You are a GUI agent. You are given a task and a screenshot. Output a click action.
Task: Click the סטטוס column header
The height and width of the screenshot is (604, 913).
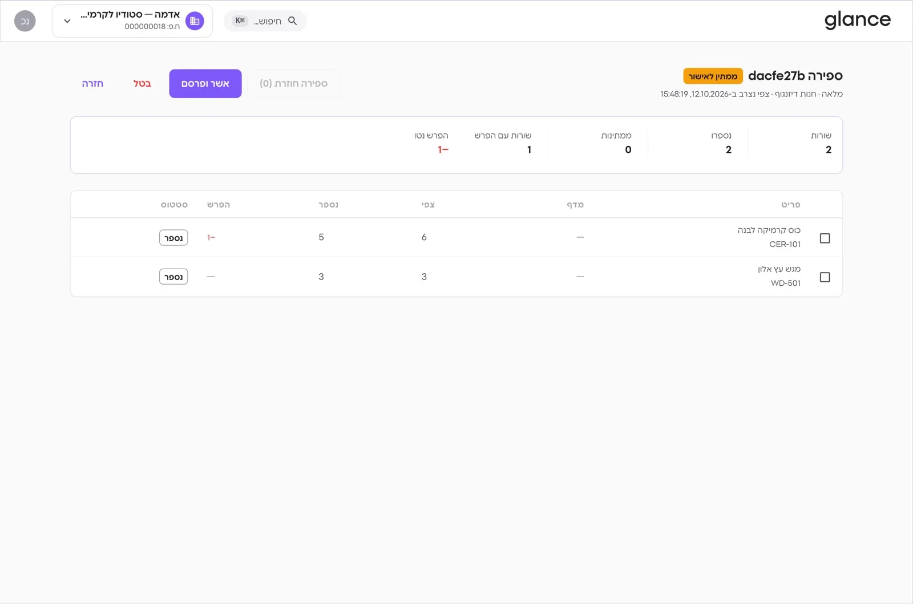[x=175, y=205]
